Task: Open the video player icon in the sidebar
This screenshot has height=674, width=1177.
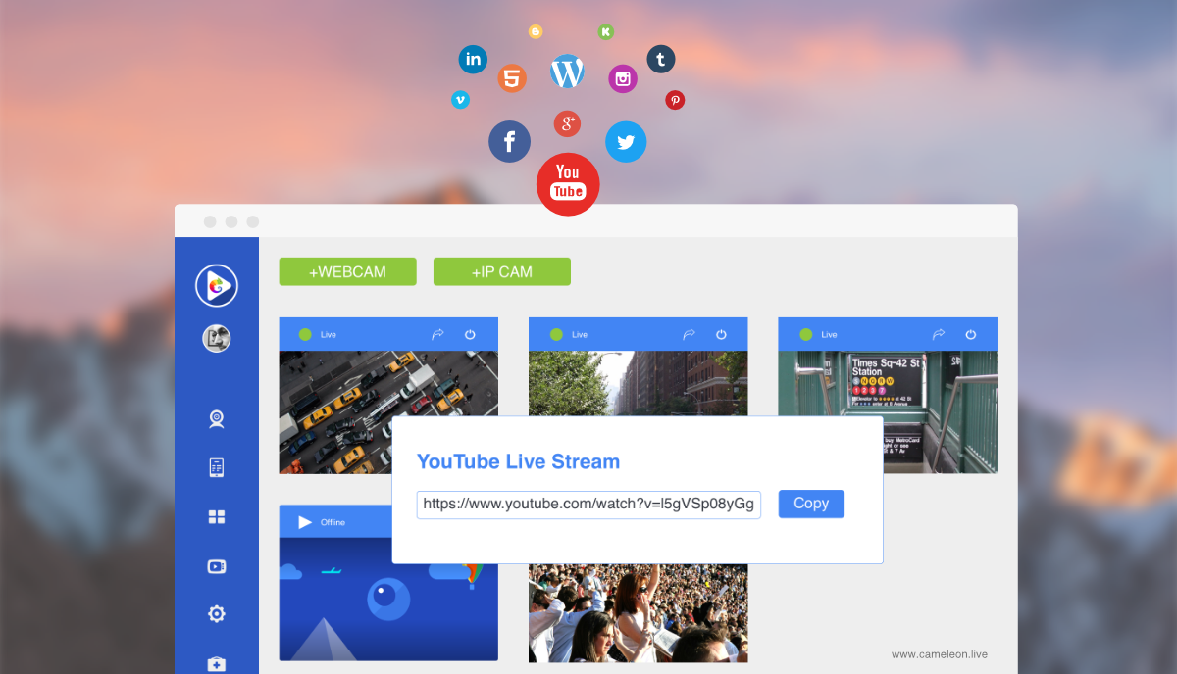Action: click(217, 566)
